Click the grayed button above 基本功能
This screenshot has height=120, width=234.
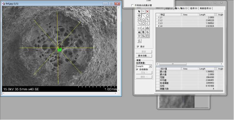[x=144, y=52]
